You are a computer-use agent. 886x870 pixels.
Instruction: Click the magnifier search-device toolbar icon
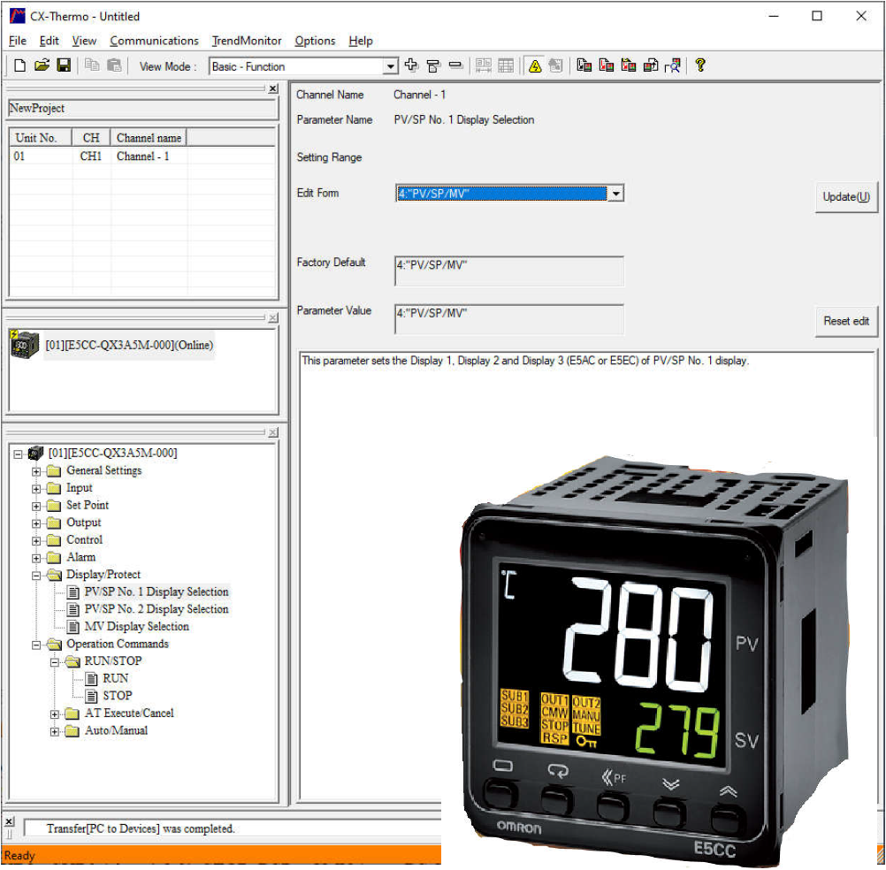pos(672,65)
